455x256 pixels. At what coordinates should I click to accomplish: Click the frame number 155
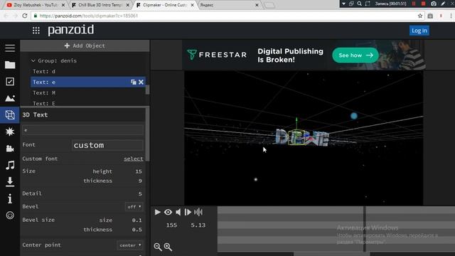[x=171, y=225]
